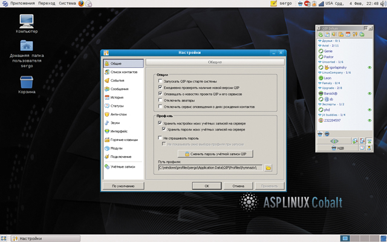The image size is (387, 242).
Task: Click the МДВ status button in QIP
Action: pyautogui.click(x=337, y=148)
